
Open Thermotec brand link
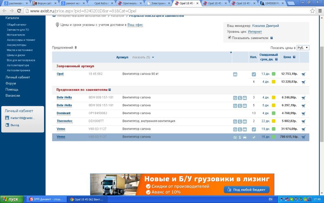pyautogui.click(x=65, y=121)
